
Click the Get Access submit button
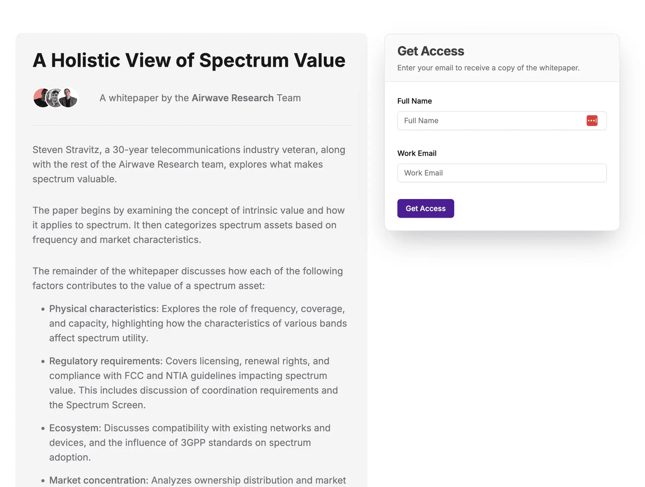pyautogui.click(x=425, y=208)
